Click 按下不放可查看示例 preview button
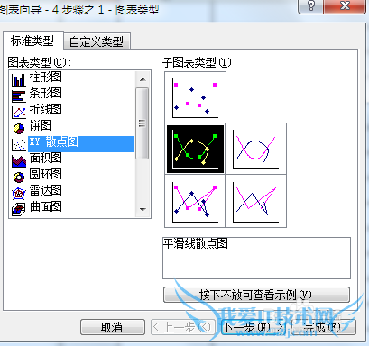369x346 pixels. point(256,295)
